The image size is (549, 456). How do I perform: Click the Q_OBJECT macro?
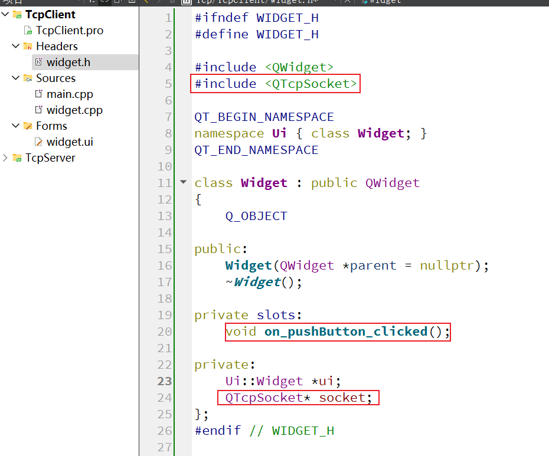coord(256,216)
